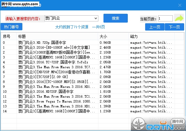This screenshot has width=186, height=131.
Task: Click size cell 2.47GB
Action: (x=105, y=67)
